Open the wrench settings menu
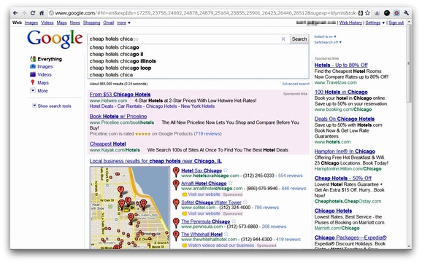The height and width of the screenshot is (263, 422). coord(407,12)
